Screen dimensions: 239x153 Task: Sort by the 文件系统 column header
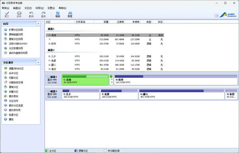pos(84,22)
